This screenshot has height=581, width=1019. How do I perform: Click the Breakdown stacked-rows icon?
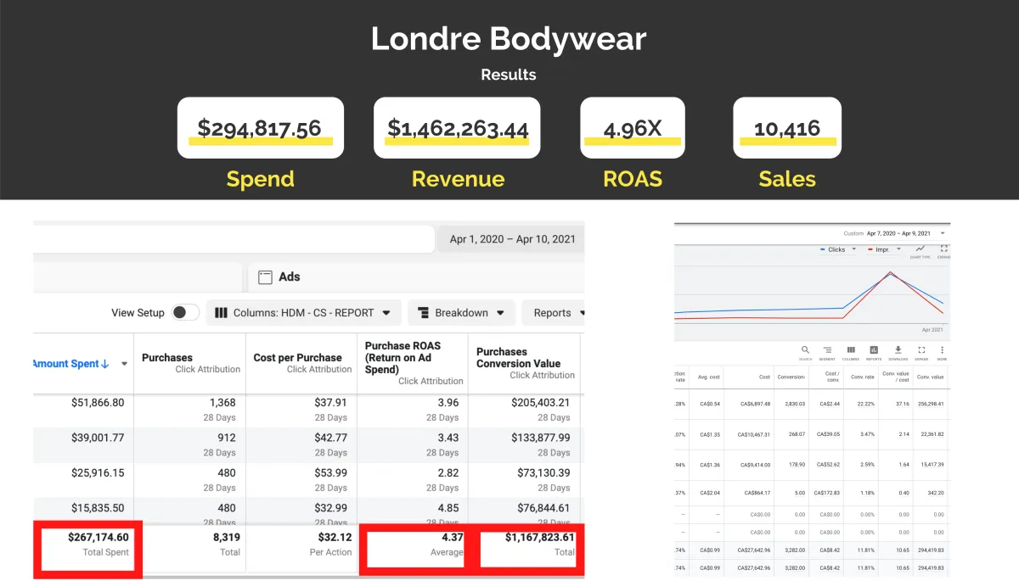click(x=423, y=312)
